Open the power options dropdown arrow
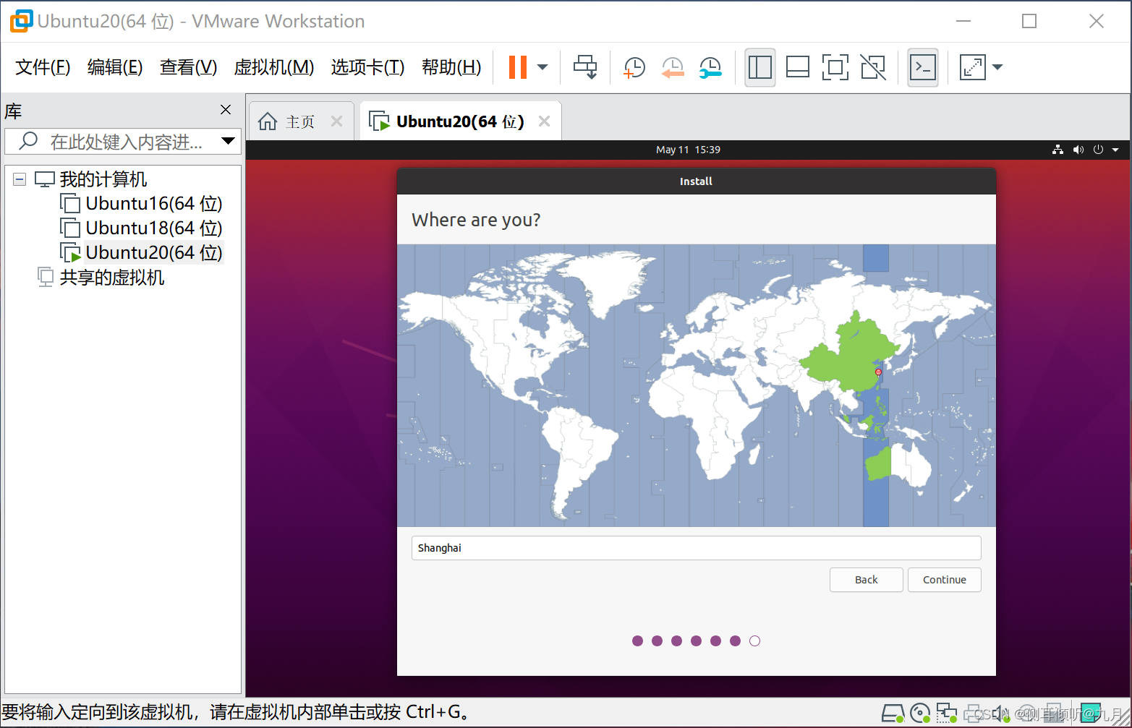1132x728 pixels. (x=542, y=67)
